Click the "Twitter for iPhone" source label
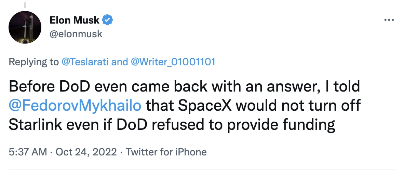This screenshot has height=179, width=404. pos(166,152)
